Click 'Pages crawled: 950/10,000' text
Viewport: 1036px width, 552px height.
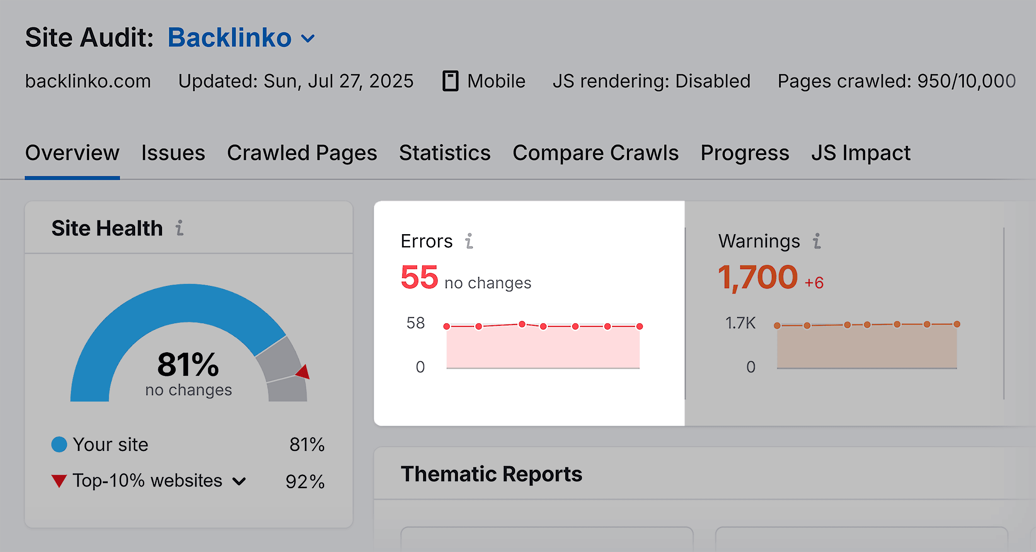coord(897,81)
